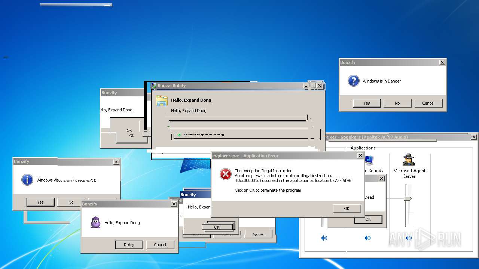Close the Dead dialog window
Screen dimensions: 479x269
point(382,179)
